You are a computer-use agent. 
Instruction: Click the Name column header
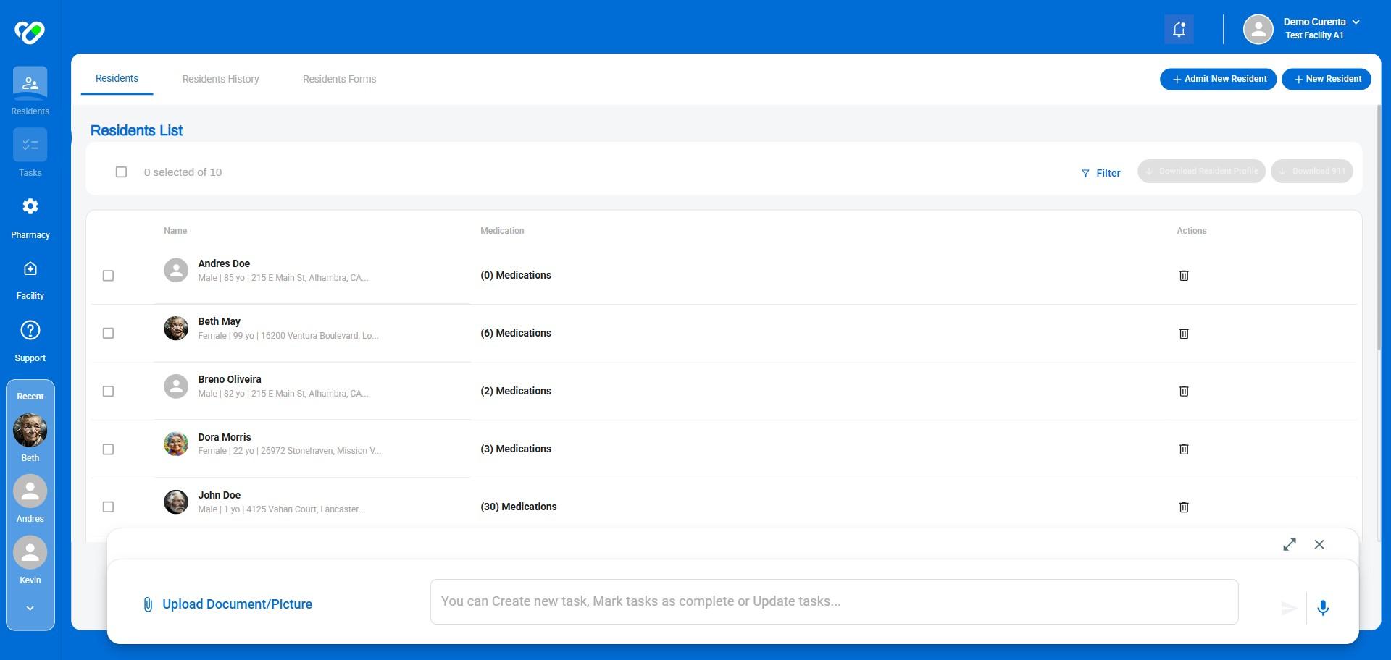(x=175, y=231)
